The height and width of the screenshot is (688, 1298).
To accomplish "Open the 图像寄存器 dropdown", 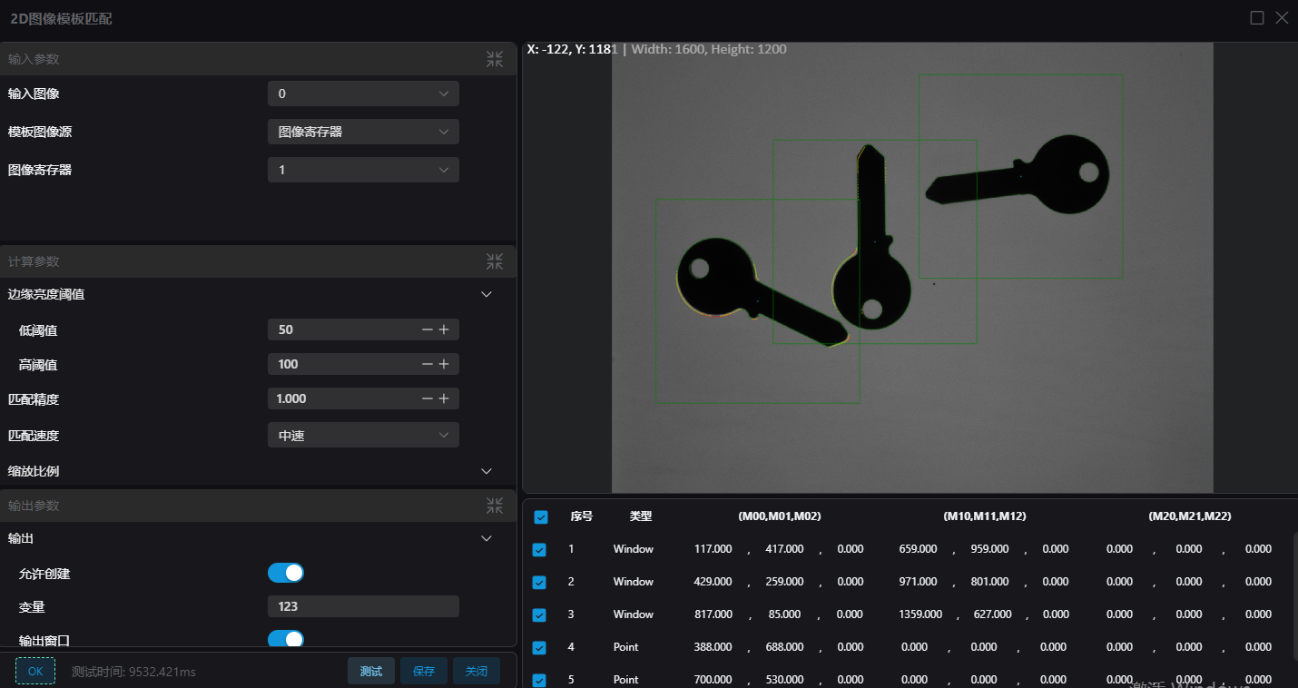I will click(x=363, y=170).
